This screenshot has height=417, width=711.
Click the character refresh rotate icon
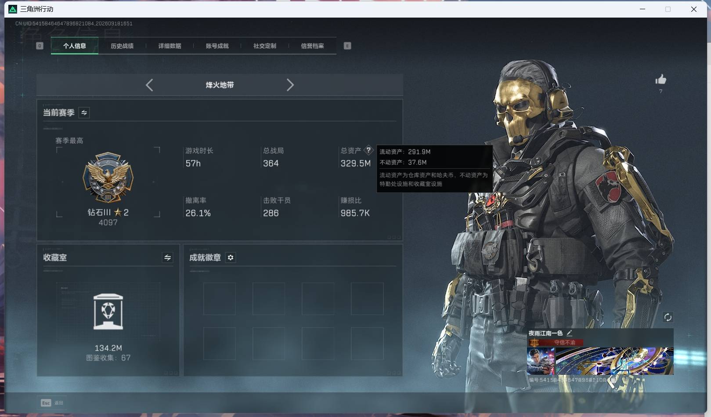tap(668, 317)
